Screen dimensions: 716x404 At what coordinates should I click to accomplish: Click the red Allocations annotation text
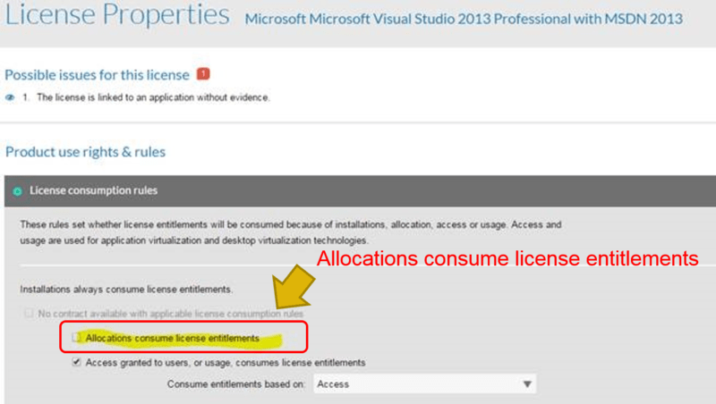coord(507,260)
